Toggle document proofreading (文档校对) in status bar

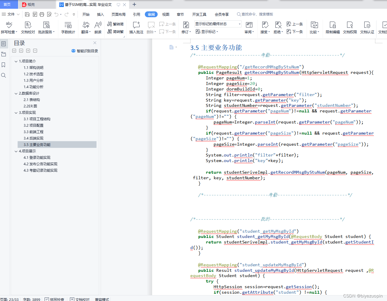pyautogui.click(x=80, y=299)
